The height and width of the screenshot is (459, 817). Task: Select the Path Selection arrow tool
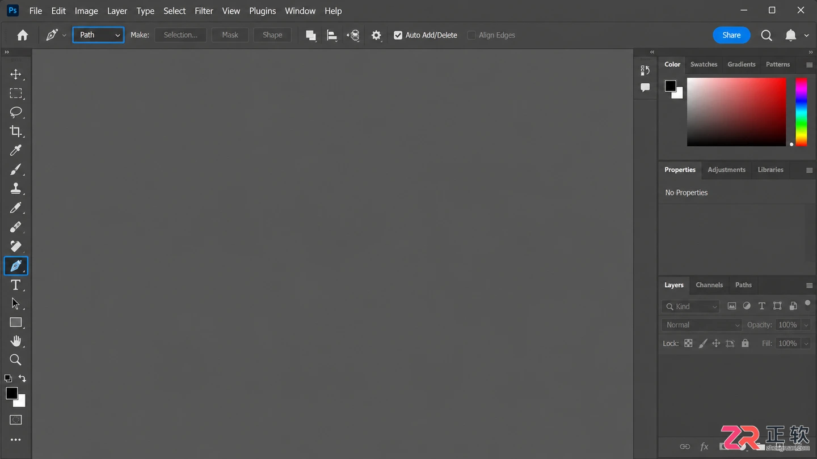pos(16,304)
